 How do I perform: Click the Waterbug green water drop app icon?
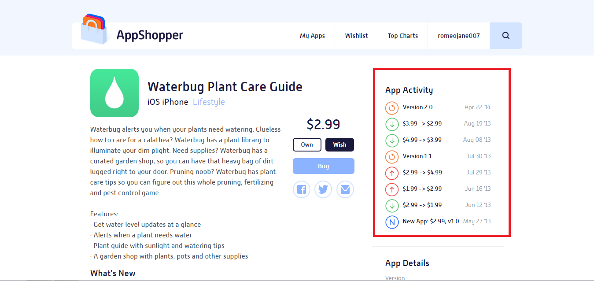tap(114, 92)
